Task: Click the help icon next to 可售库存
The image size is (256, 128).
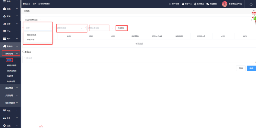Action: pos(161,36)
